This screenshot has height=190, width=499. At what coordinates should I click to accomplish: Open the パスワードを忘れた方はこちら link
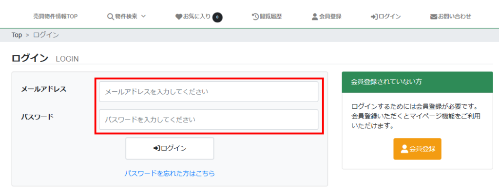tap(170, 173)
